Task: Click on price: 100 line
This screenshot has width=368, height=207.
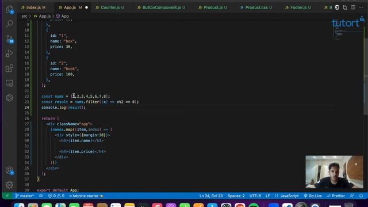Action: pos(62,74)
